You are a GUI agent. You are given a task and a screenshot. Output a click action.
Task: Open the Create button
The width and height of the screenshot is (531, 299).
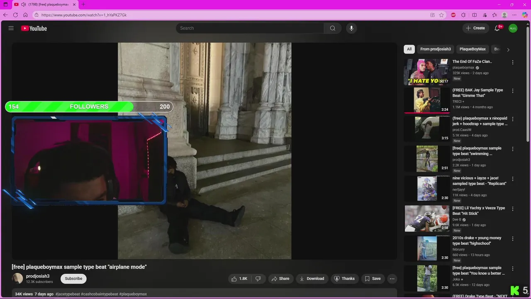[x=475, y=28]
